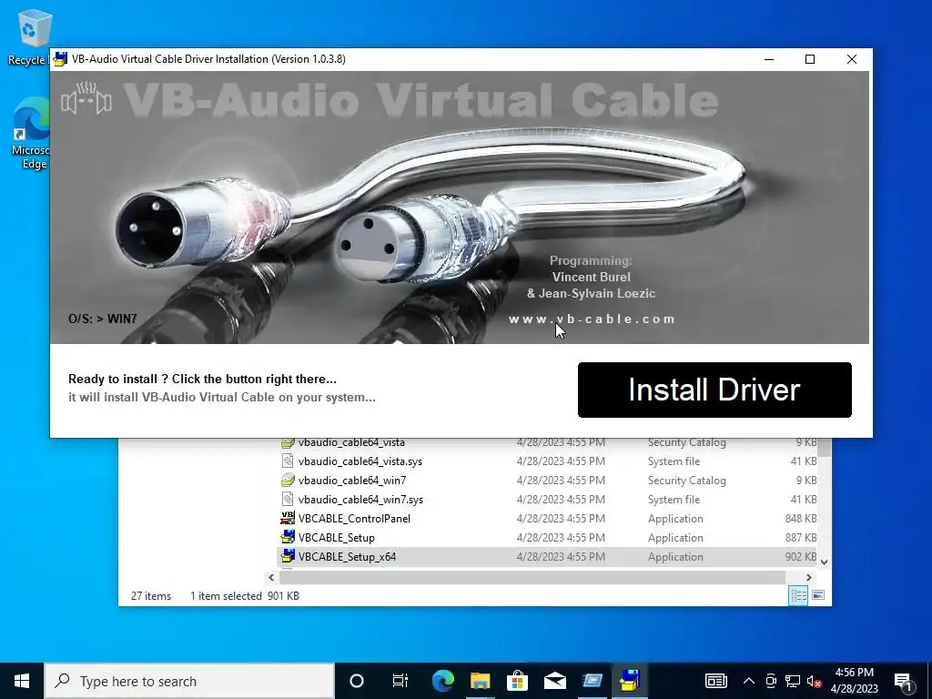
Task: Open File Explorer from taskbar
Action: (x=481, y=681)
